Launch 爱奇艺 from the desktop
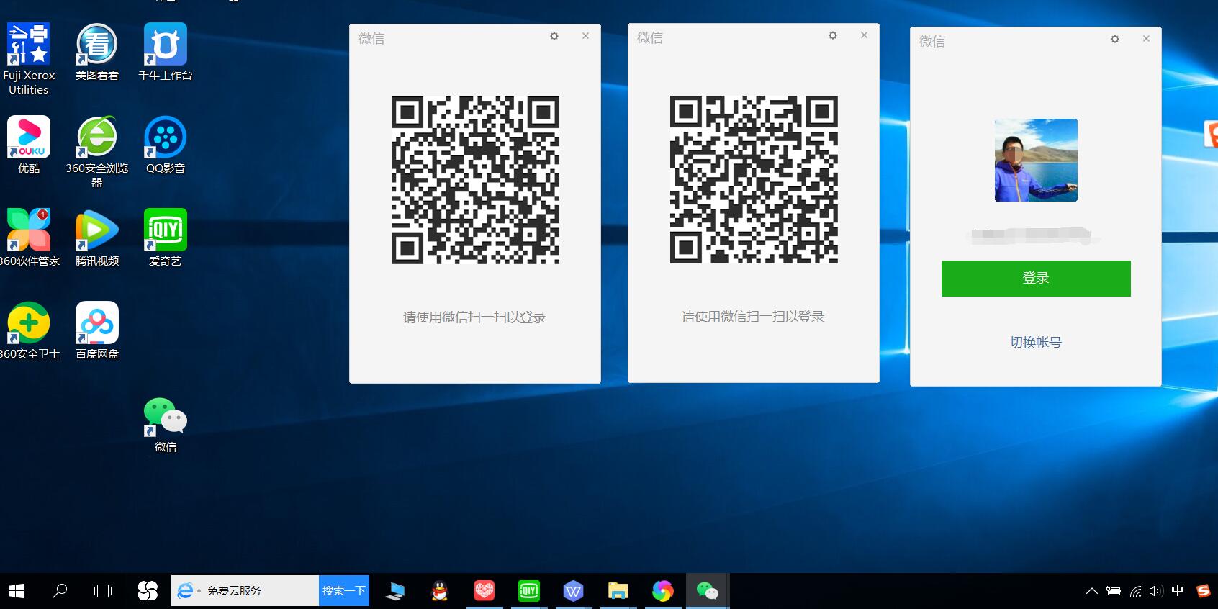The width and height of the screenshot is (1218, 609). (166, 235)
